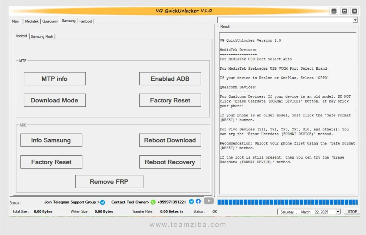Image resolution: width=366 pixels, height=235 pixels.
Task: Click the 'Join Telegram Support Group >' text
Action: (72, 202)
